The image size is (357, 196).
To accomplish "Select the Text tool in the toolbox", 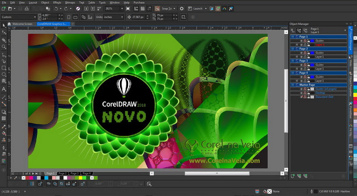I will (x=4, y=89).
